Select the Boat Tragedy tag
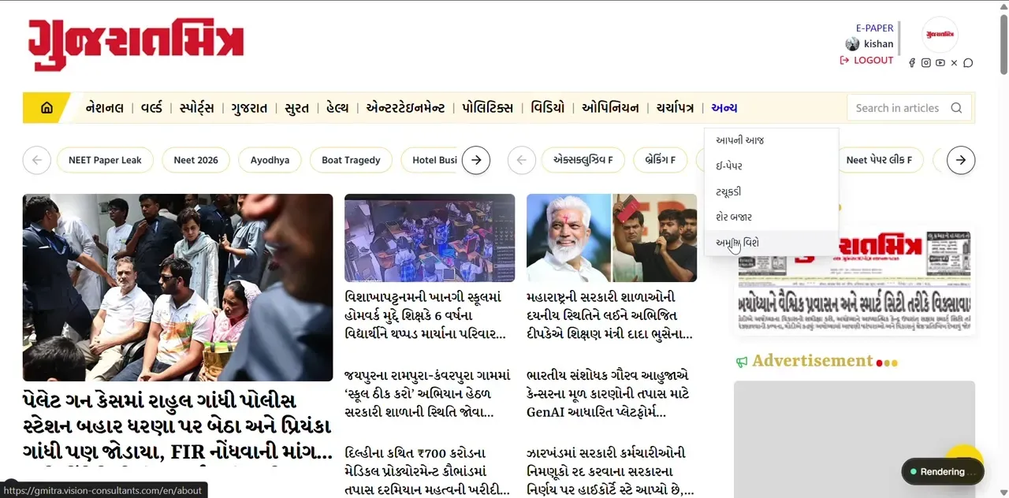Image resolution: width=1009 pixels, height=498 pixels. (351, 160)
